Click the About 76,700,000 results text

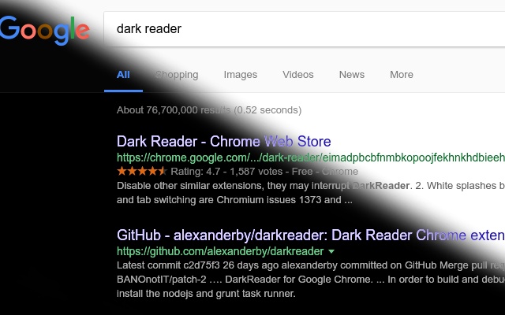(209, 110)
